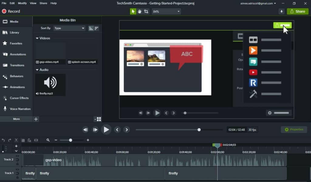Toggle the media bin thumbnail view

click(97, 119)
